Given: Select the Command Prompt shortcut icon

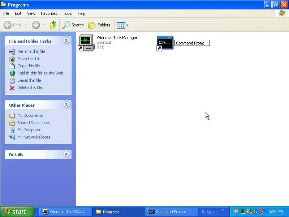Looking at the screenshot, I should (165, 43).
